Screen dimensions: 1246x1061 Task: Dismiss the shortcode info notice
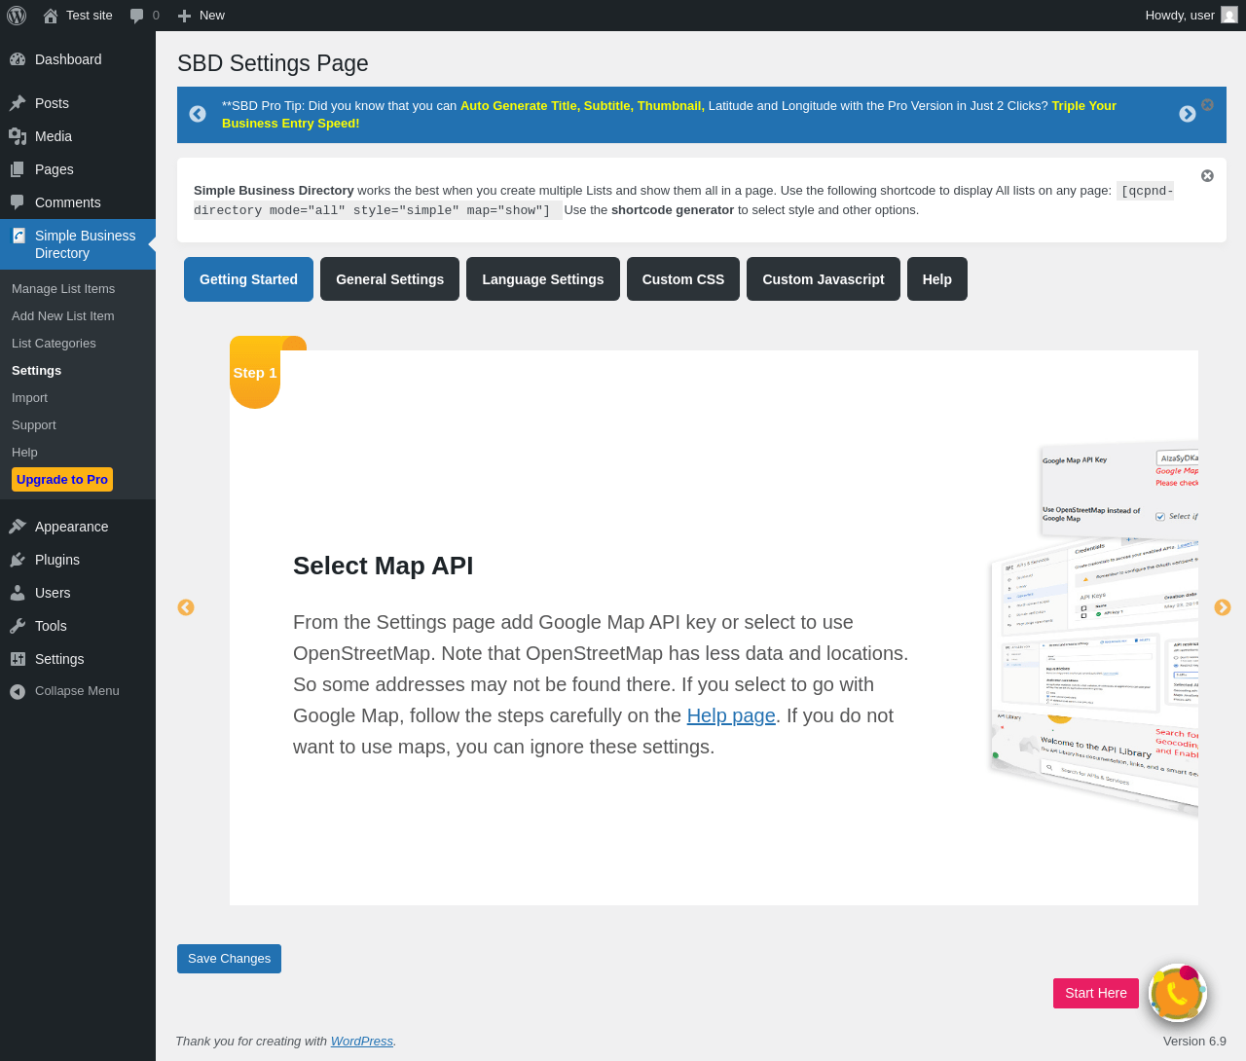coord(1207,176)
